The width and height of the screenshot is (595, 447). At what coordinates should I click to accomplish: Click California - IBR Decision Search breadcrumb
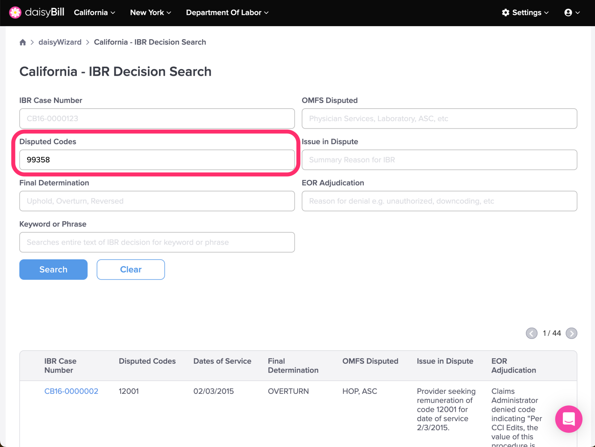(150, 42)
